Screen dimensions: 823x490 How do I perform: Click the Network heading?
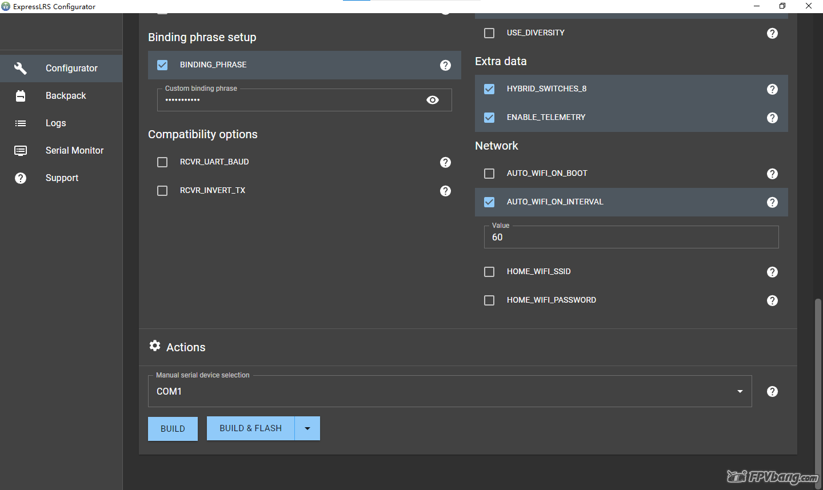(x=497, y=146)
